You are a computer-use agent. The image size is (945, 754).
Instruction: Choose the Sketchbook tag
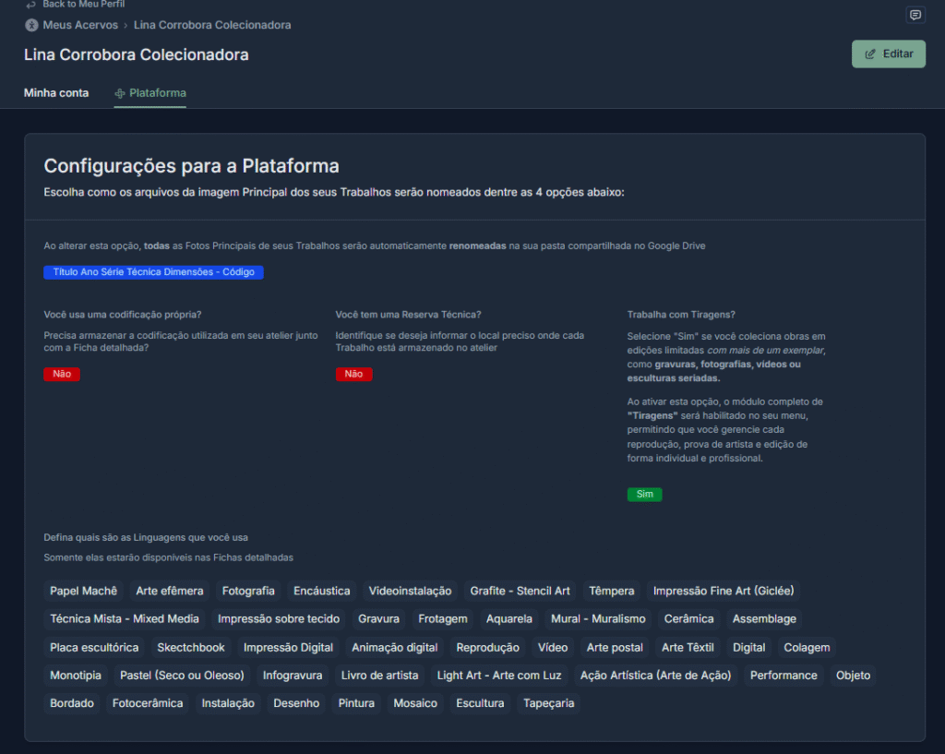pos(190,647)
